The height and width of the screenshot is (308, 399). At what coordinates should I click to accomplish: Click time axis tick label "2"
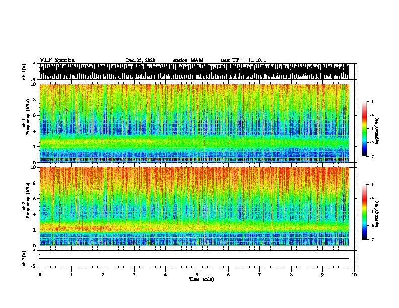click(103, 275)
